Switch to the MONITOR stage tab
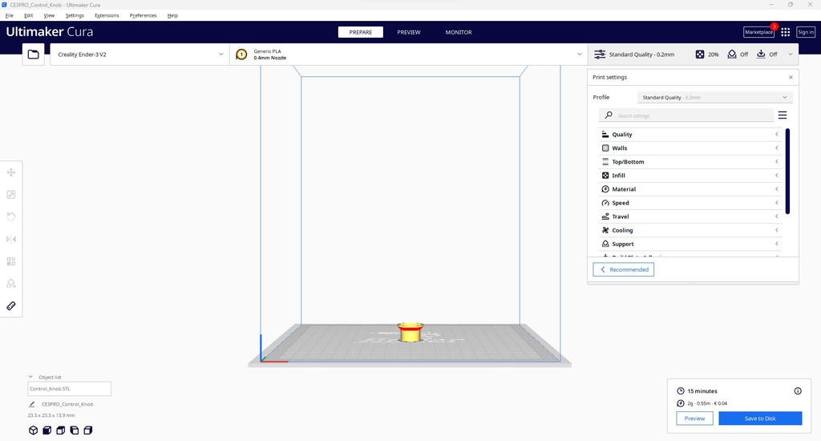This screenshot has height=441, width=821. pos(459,32)
